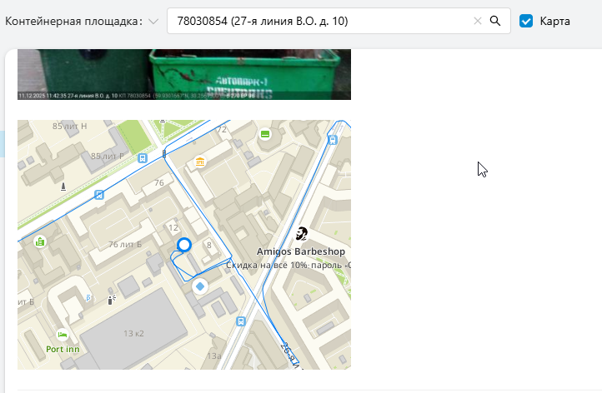The width and height of the screenshot is (602, 393).
Task: Click the monument icon near 85 лит Р
Action: tap(63, 185)
